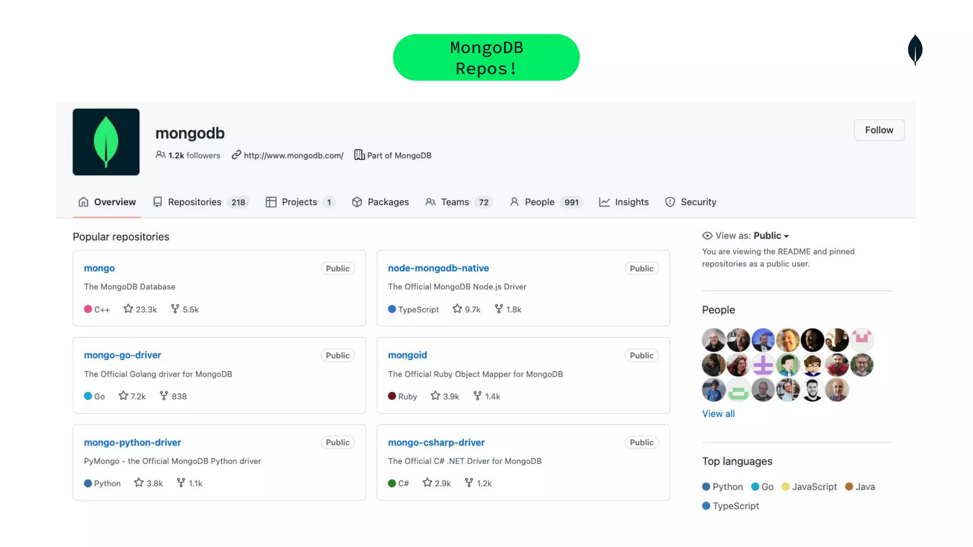
Task: Click the group icon beside Teams
Action: (430, 202)
